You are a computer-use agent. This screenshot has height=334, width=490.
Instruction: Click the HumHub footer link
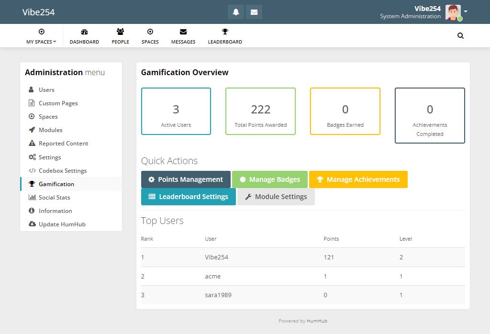point(317,321)
